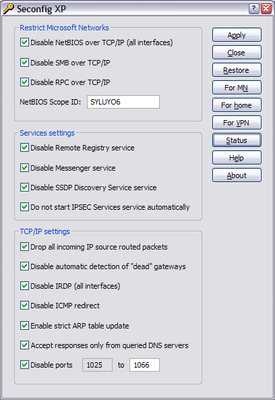Screen dimensions: 275x400
Task: Uncheck Enable strict ARP table update
Action: tap(24, 326)
